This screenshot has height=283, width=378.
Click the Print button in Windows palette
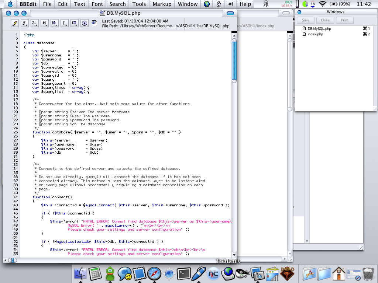pyautogui.click(x=344, y=20)
